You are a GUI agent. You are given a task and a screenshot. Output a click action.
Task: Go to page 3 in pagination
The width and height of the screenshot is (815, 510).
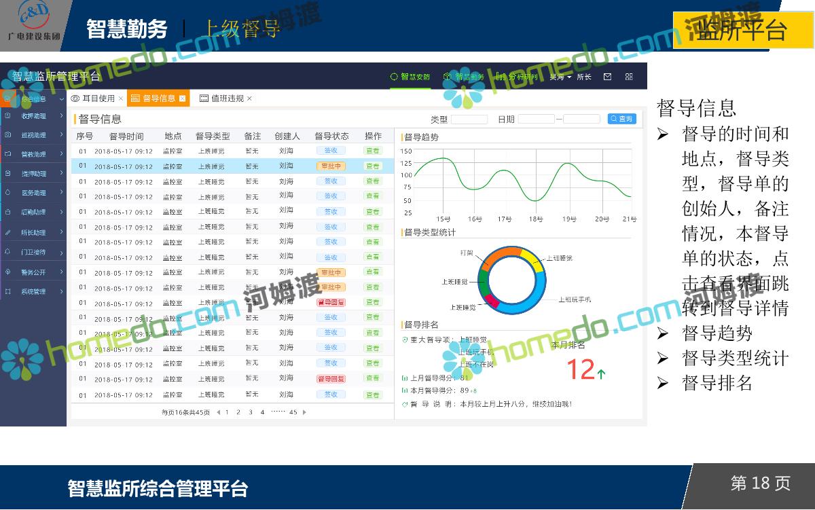[250, 412]
